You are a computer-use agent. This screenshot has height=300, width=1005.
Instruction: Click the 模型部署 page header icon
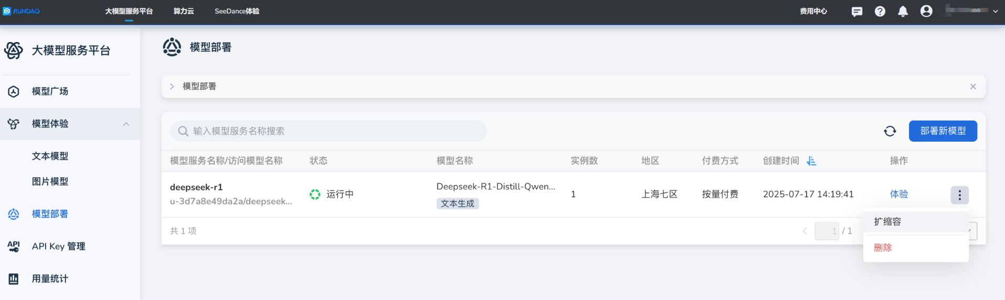click(172, 47)
